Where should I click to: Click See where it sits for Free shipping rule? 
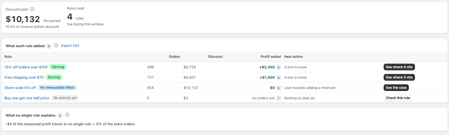click(x=399, y=77)
